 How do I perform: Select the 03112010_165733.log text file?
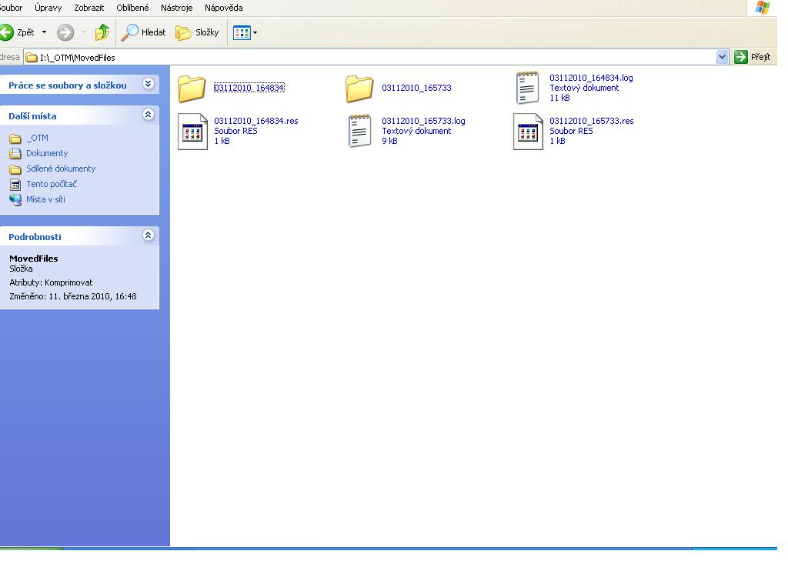pos(359,131)
